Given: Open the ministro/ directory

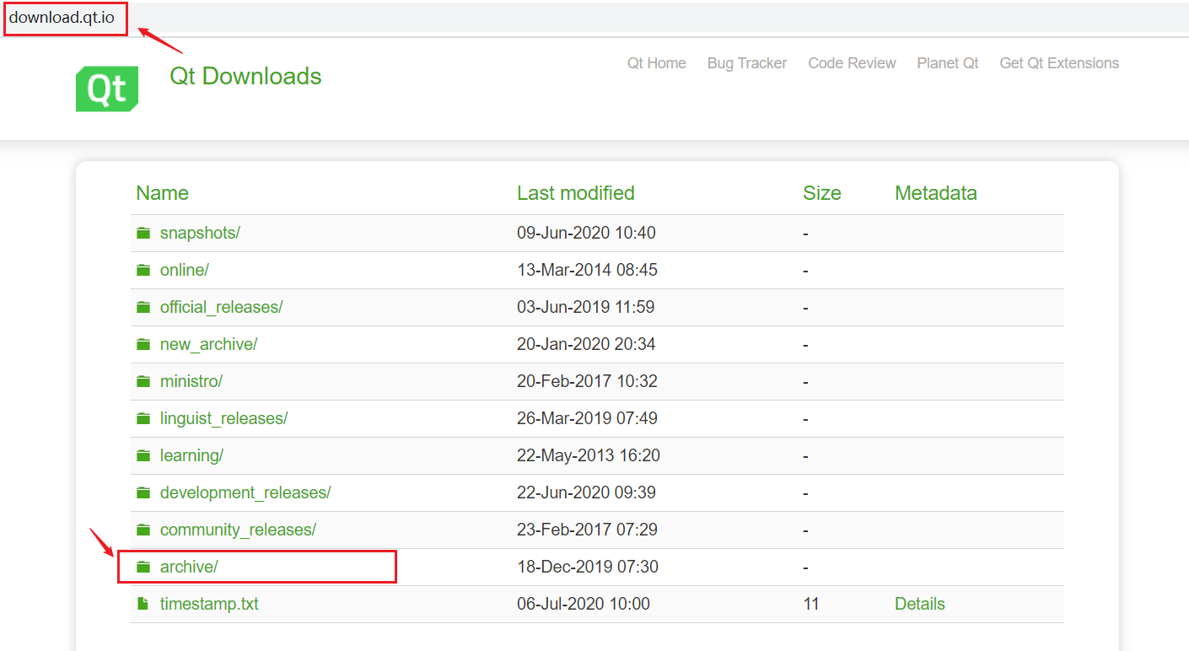Looking at the screenshot, I should click(x=191, y=381).
